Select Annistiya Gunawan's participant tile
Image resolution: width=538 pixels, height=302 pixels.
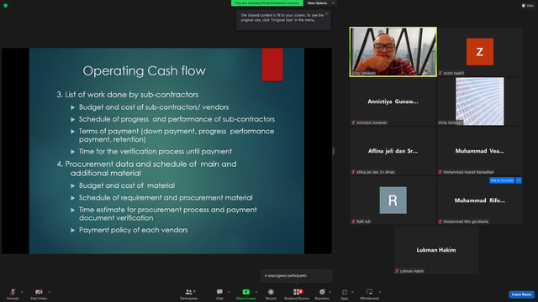[x=393, y=102]
